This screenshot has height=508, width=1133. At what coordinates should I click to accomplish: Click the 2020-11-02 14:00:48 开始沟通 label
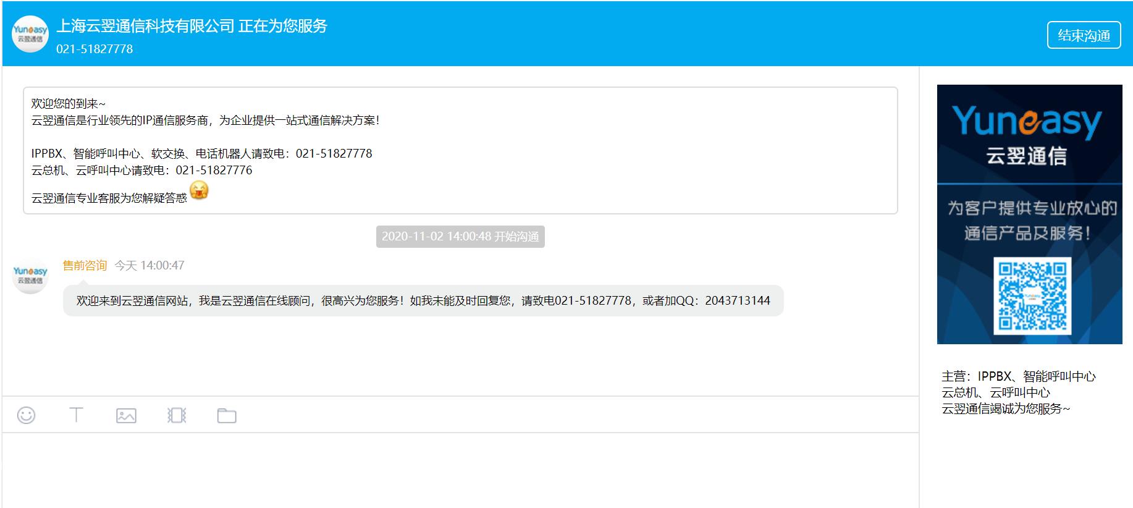(x=460, y=237)
